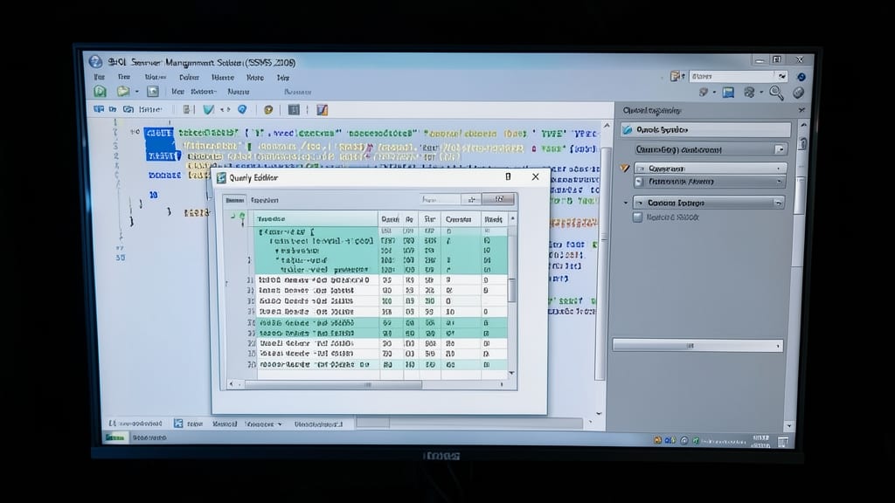Click the leftmost blue icon in editor toolbar
Image resolution: width=895 pixels, height=503 pixels.
[99, 109]
